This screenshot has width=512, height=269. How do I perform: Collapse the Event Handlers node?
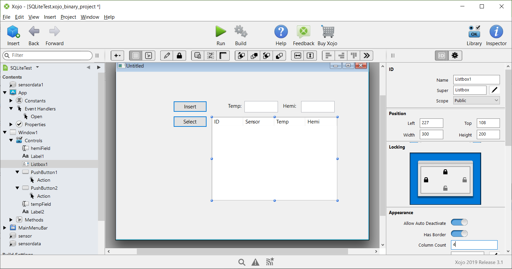point(11,108)
